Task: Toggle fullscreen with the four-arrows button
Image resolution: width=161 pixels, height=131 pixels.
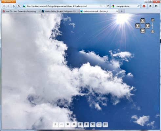Action: click(x=105, y=124)
